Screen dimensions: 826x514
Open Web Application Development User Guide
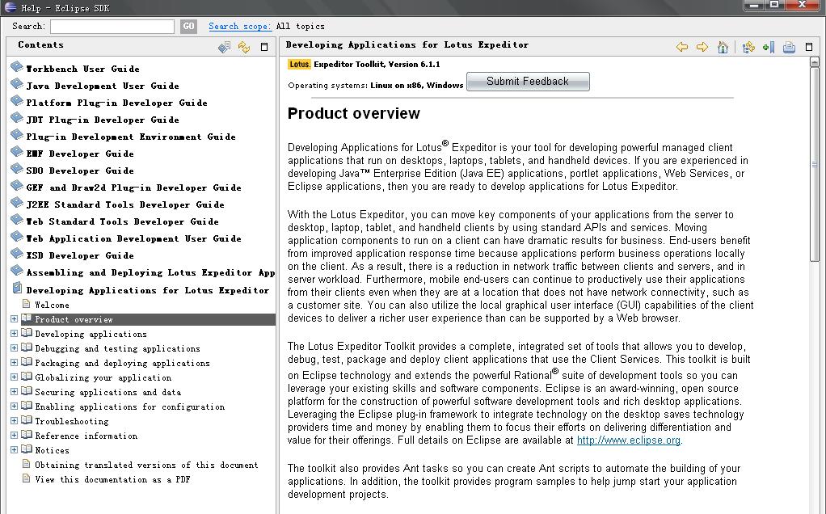coord(134,238)
